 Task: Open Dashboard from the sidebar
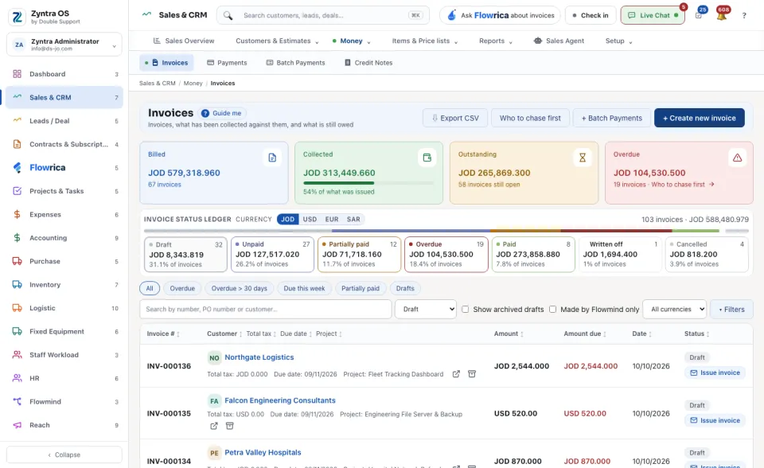[64, 74]
